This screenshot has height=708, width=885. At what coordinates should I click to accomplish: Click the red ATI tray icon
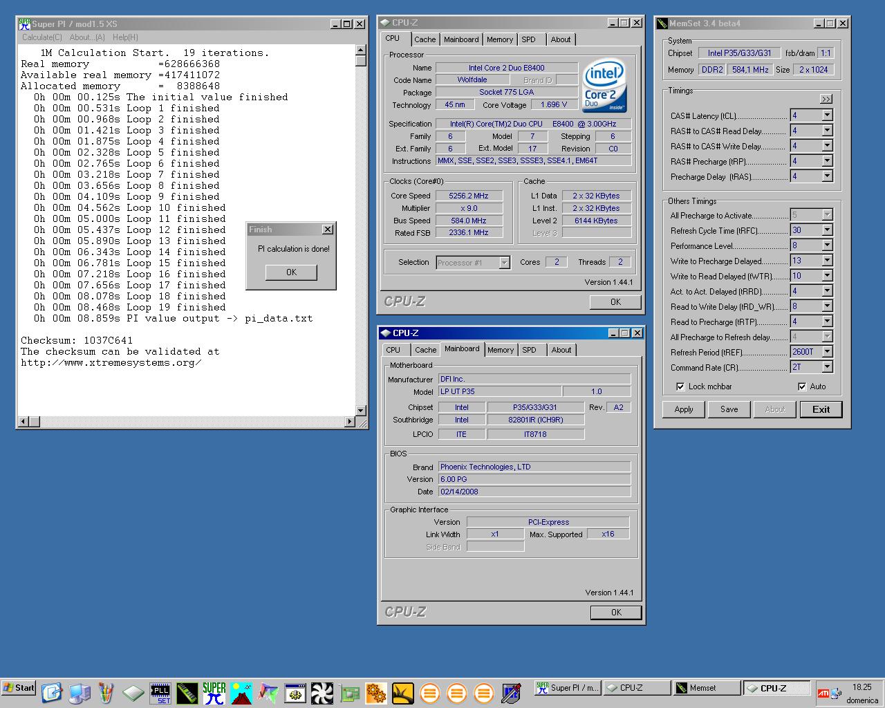[x=823, y=693]
